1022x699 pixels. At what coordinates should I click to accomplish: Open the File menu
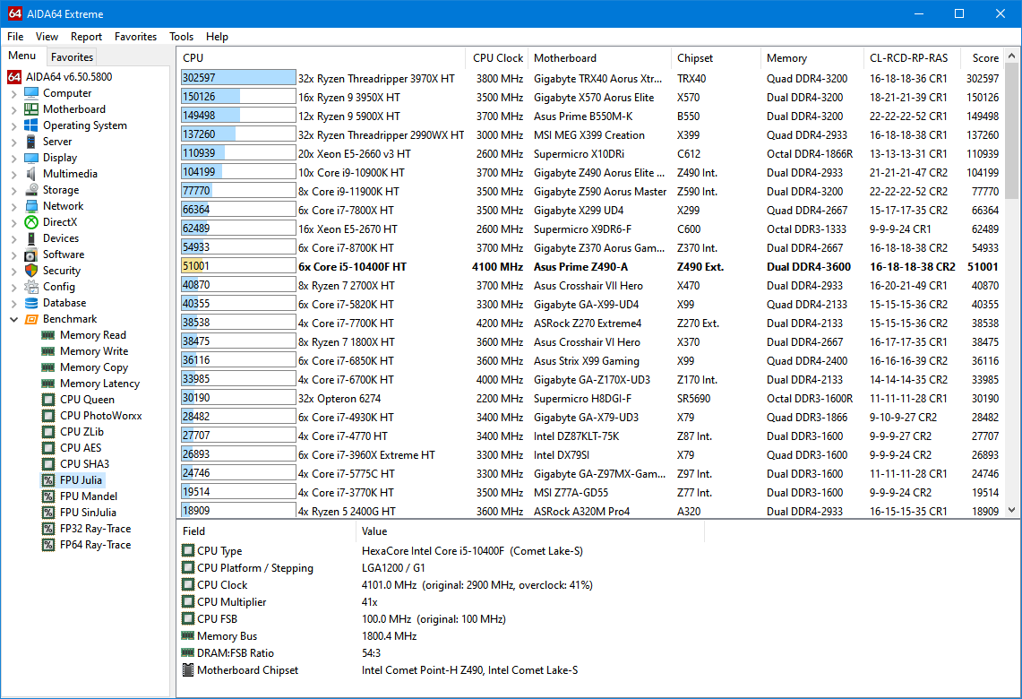pos(15,37)
